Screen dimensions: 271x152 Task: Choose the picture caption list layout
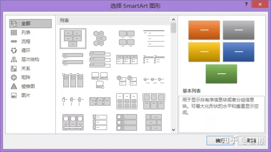pyautogui.click(x=127, y=39)
